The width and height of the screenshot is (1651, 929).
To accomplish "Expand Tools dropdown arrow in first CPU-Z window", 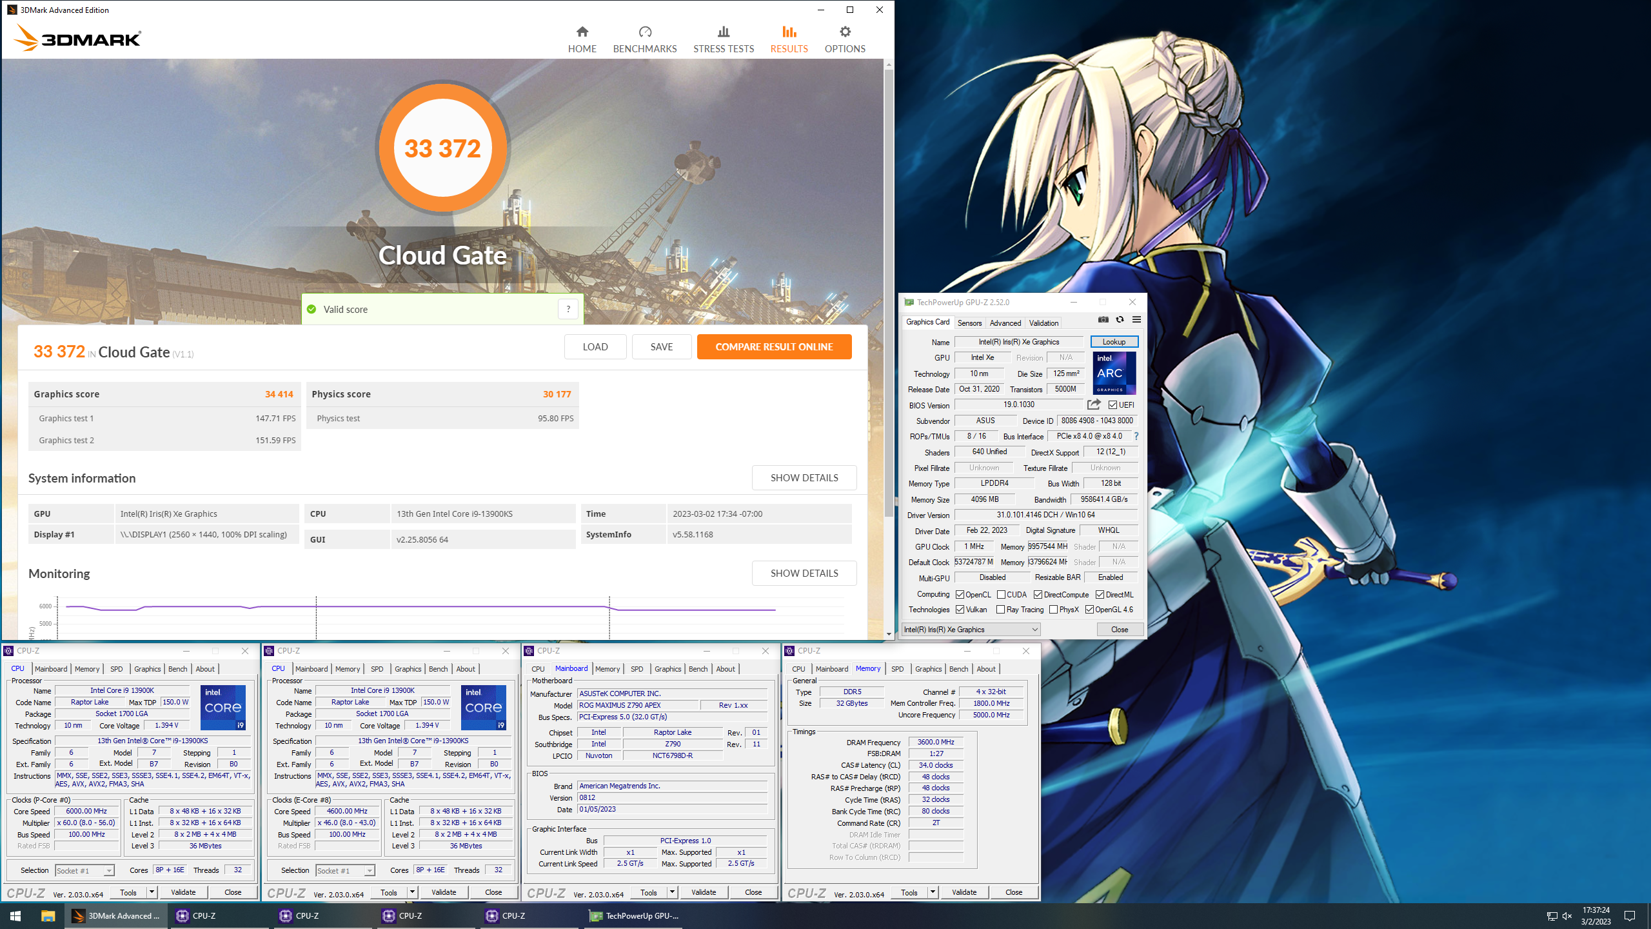I will point(152,892).
